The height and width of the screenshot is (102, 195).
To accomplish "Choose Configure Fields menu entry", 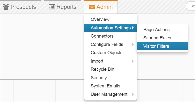I will pos(111,44).
